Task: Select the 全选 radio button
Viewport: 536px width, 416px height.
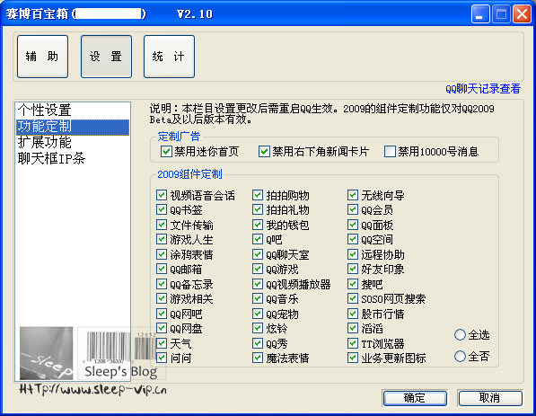Action: click(460, 335)
